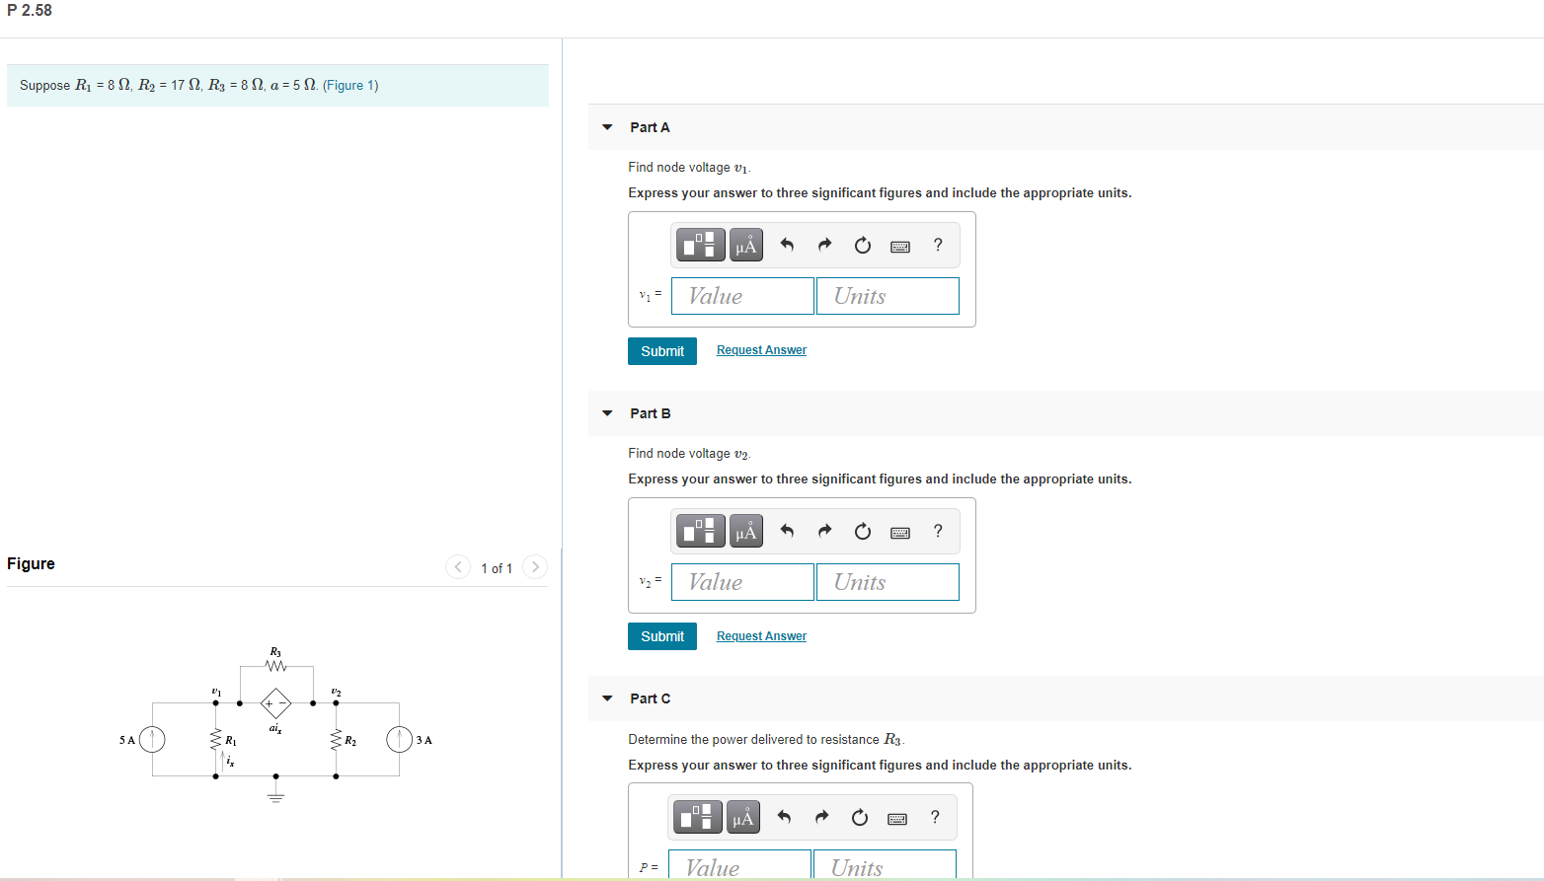Click the circuit diagram figure
Image resolution: width=1544 pixels, height=881 pixels.
(275, 725)
